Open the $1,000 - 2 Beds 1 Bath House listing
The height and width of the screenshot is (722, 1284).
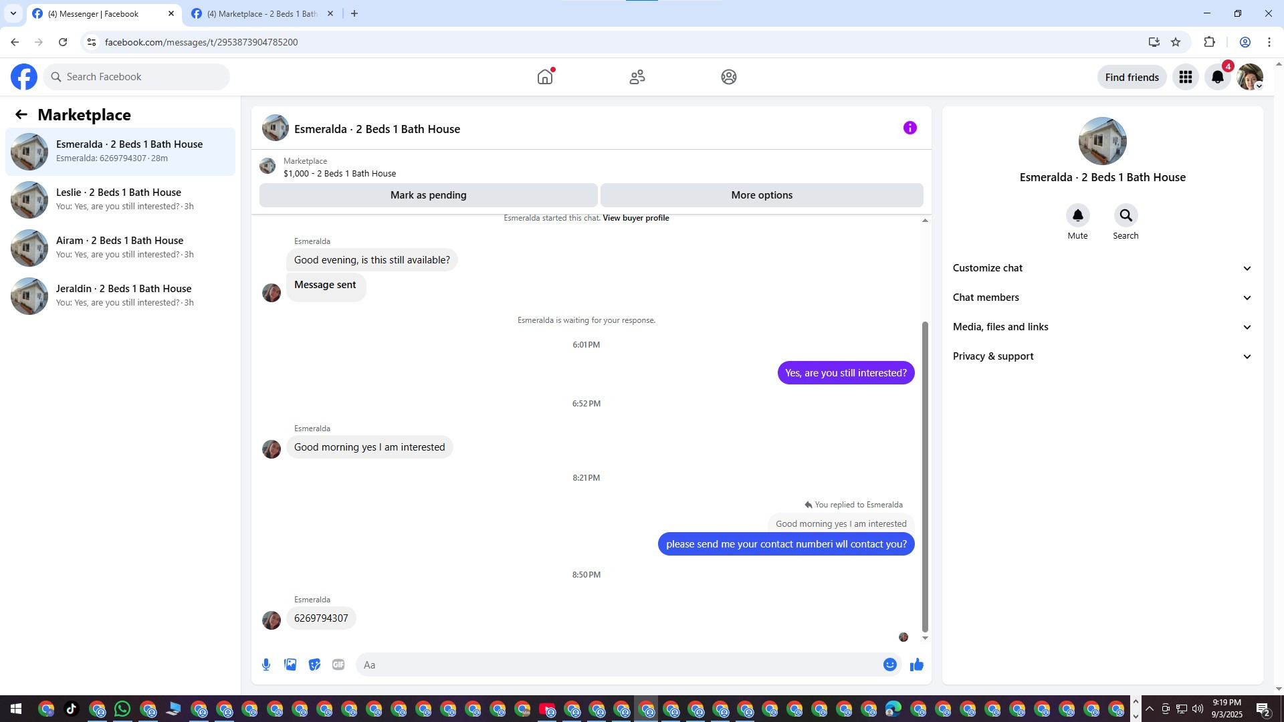coord(340,174)
